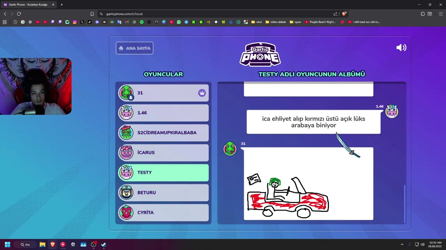
Task: Open the Google bookmark
Action: click(x=23, y=22)
